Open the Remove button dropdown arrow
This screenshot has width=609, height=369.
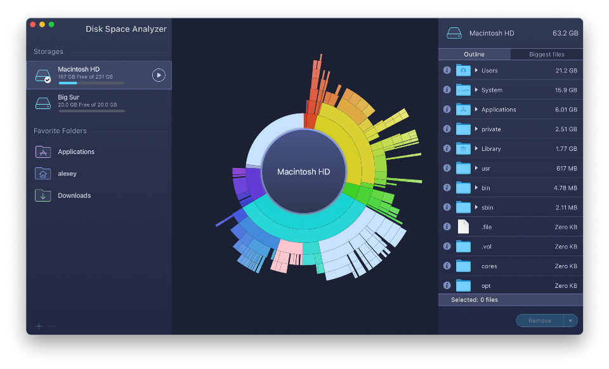pyautogui.click(x=572, y=320)
